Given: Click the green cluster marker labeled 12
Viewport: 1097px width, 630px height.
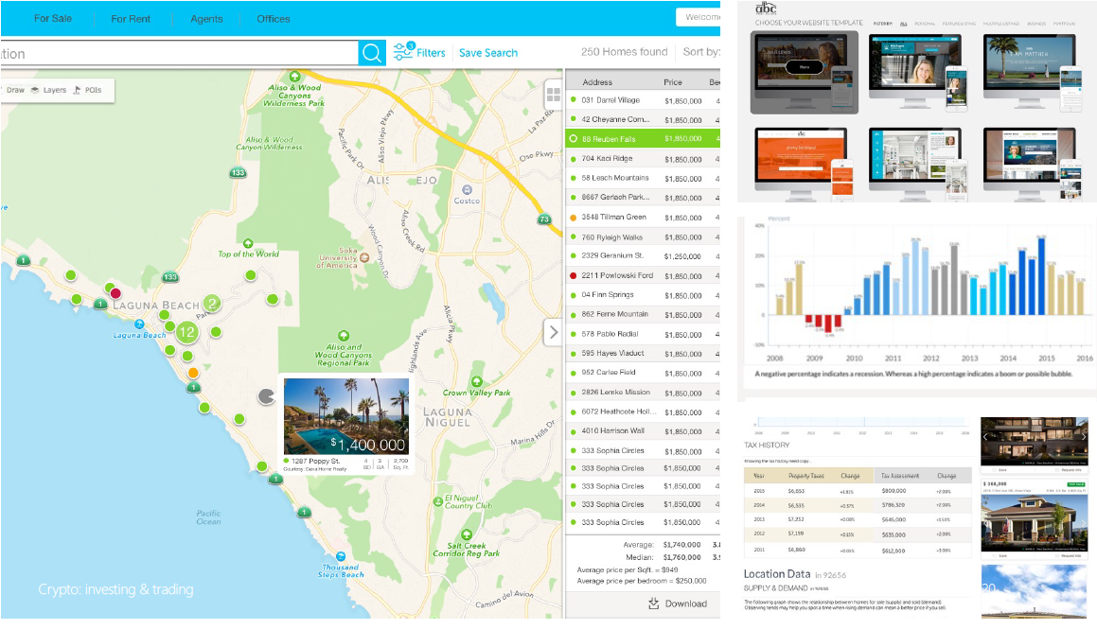Looking at the screenshot, I should (186, 332).
